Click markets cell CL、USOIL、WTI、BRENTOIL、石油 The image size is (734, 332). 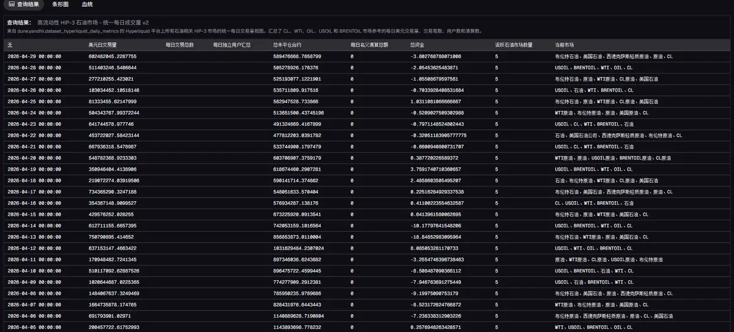coord(594,203)
